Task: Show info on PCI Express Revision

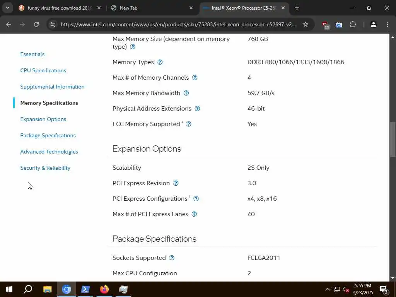Action: point(176,183)
